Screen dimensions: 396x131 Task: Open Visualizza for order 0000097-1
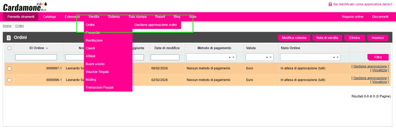tap(379, 70)
